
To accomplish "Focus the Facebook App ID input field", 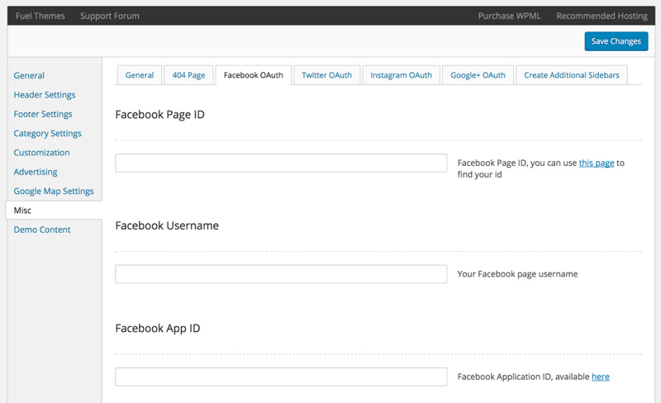I will [x=281, y=377].
